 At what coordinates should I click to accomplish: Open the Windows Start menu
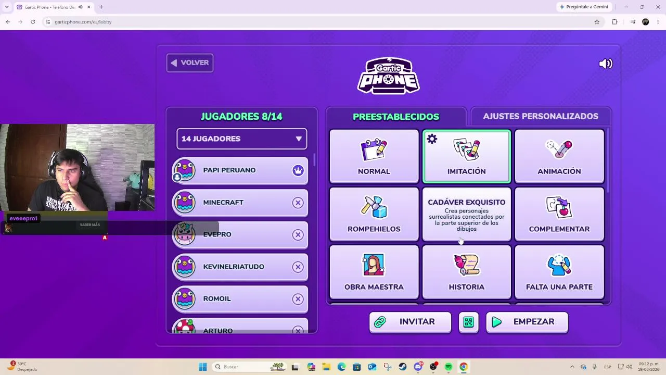point(202,367)
